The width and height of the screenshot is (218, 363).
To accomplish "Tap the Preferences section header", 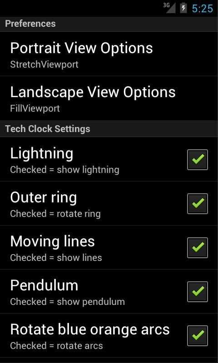I will click(x=109, y=24).
